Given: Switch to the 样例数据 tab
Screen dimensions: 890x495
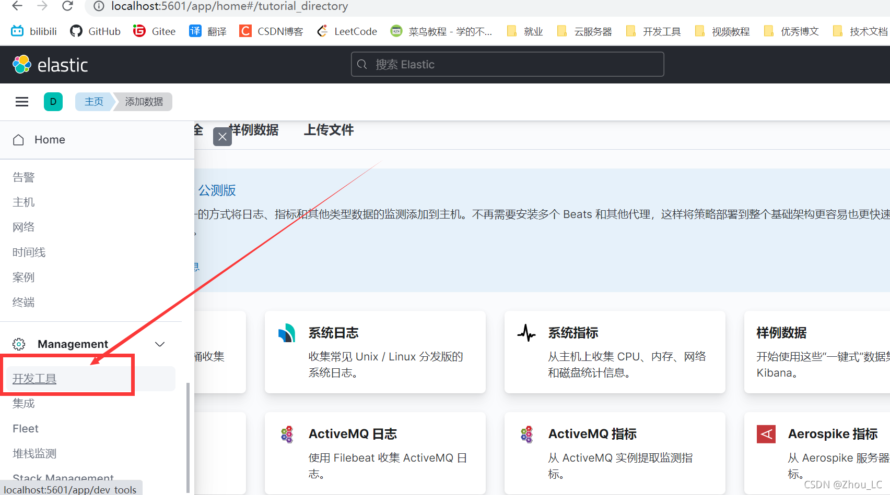Looking at the screenshot, I should click(253, 130).
